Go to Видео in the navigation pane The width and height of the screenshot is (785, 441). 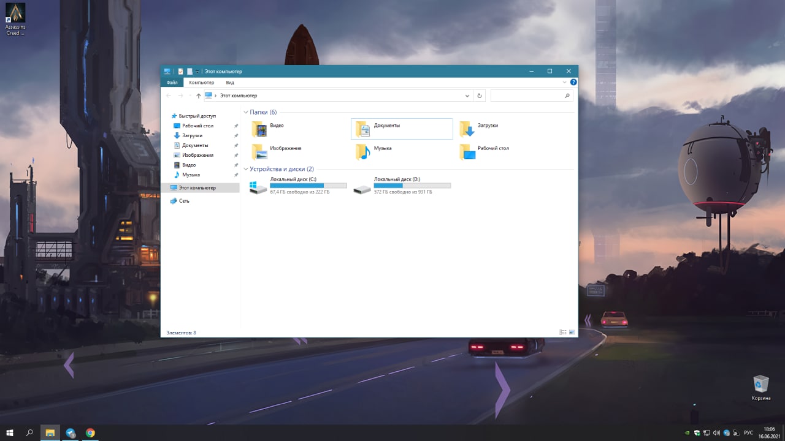(189, 165)
